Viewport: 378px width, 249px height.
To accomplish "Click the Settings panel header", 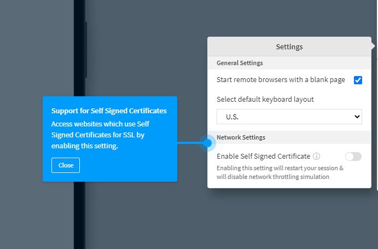I will point(289,47).
